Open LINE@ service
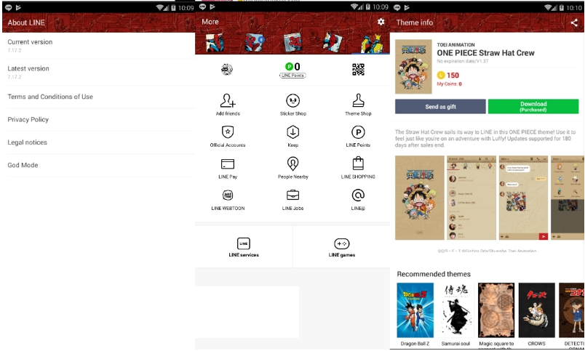The image size is (585, 351). (358, 200)
